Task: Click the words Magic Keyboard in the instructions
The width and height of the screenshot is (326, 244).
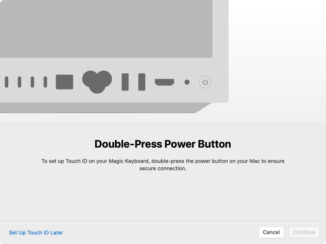Action: [x=129, y=161]
